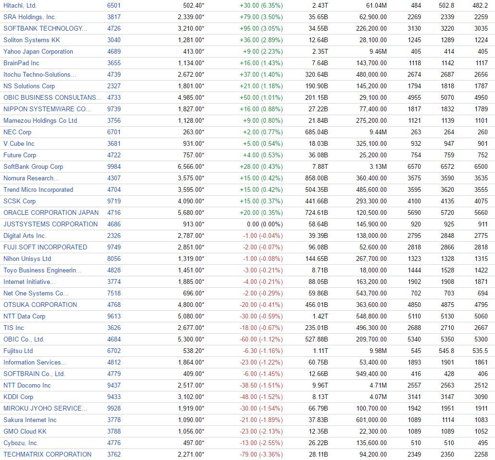
Task: Open MIROKU JYOHO SERVICE link
Action: [45, 408]
